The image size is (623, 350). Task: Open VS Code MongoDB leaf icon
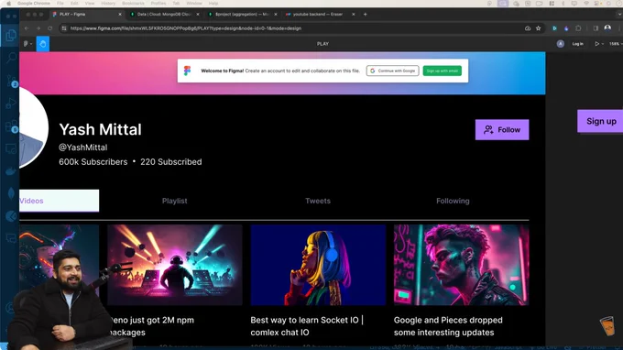tap(11, 193)
